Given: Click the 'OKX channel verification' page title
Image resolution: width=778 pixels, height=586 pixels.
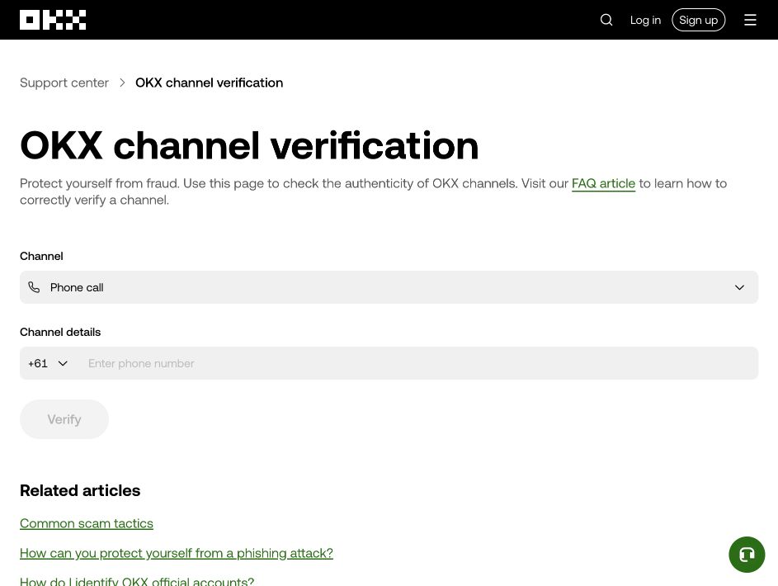Looking at the screenshot, I should (x=249, y=146).
